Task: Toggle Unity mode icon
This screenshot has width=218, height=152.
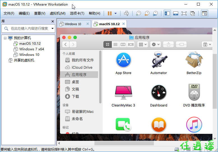Action: click(193, 13)
